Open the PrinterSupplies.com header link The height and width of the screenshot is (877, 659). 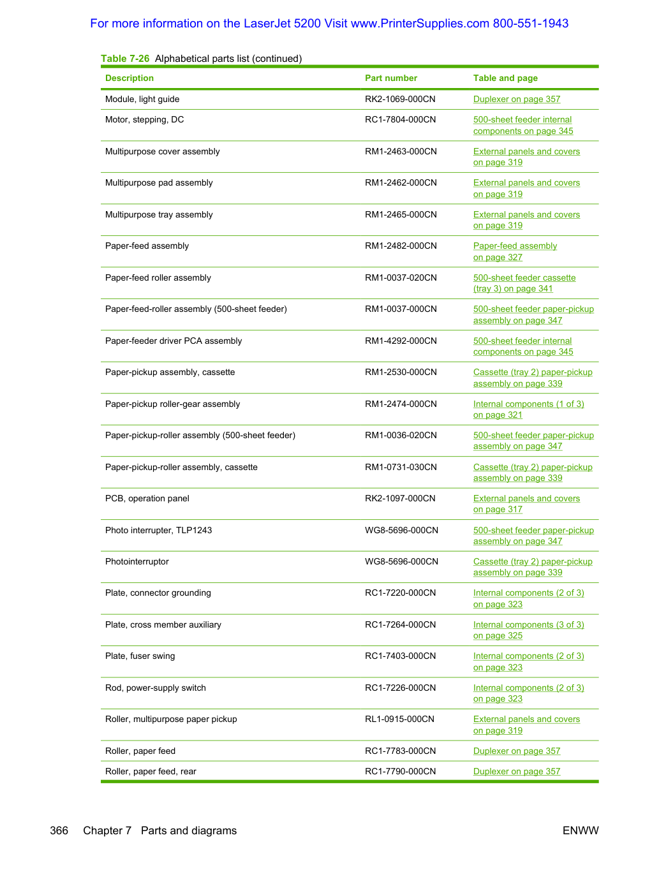(329, 24)
